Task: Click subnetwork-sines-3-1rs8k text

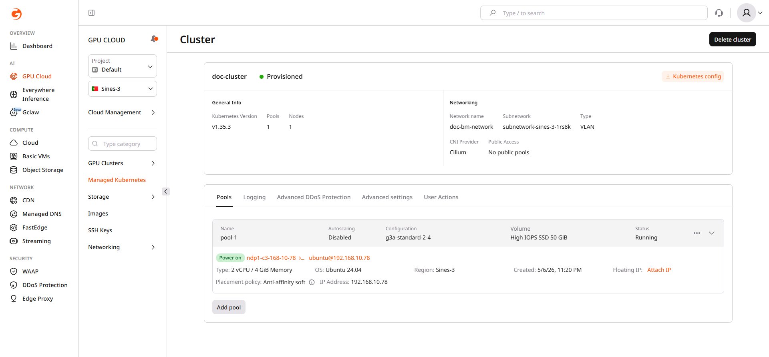Action: (x=537, y=127)
